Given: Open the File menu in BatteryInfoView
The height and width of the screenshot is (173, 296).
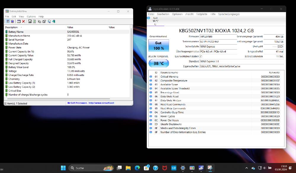Looking at the screenshot, I should pos(7,17).
